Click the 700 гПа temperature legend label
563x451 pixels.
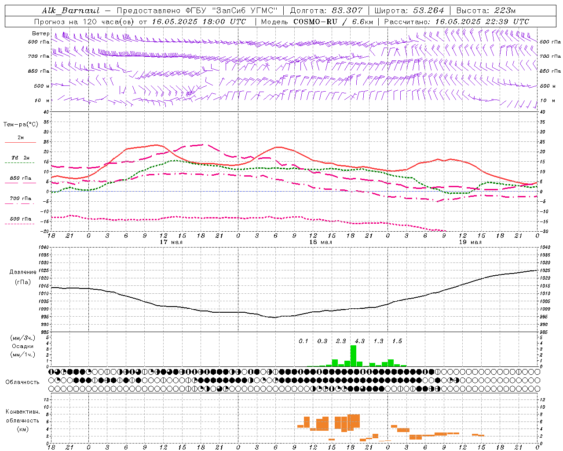click(21, 199)
